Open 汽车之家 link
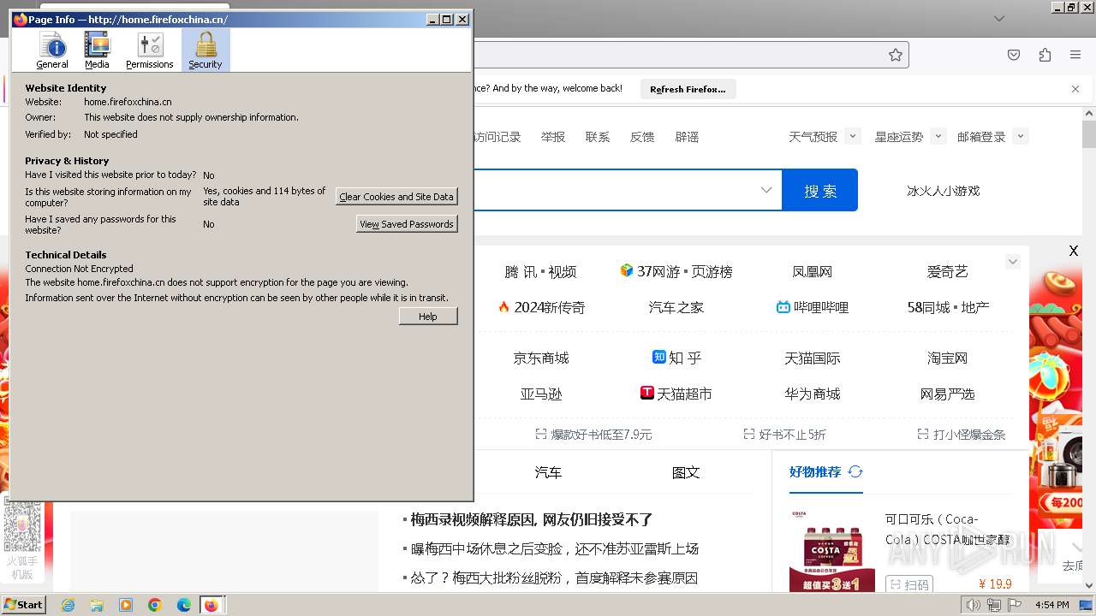Image resolution: width=1096 pixels, height=616 pixels. pos(676,308)
